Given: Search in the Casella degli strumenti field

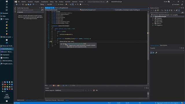Looking at the screenshot, I should pyautogui.click(x=29, y=10).
